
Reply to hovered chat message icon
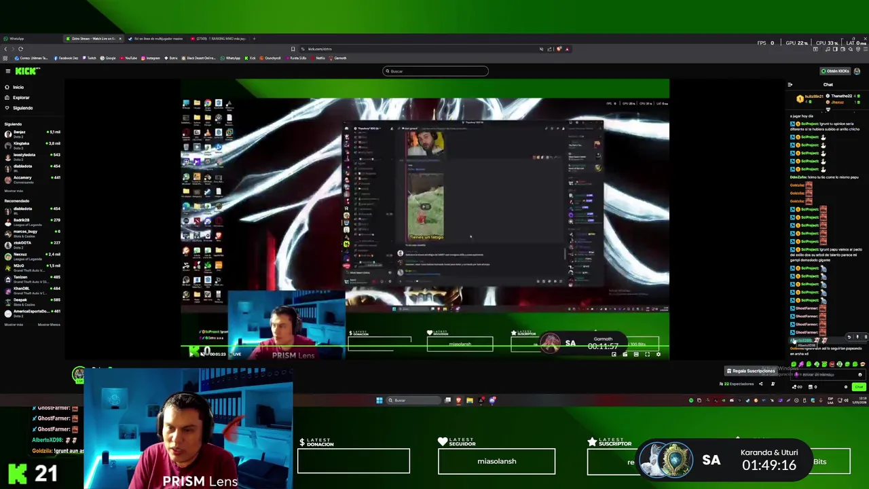click(849, 337)
